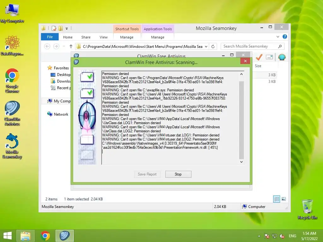Open DataWagon desktop shortcut
The height and width of the screenshot is (242, 323).
point(12,45)
